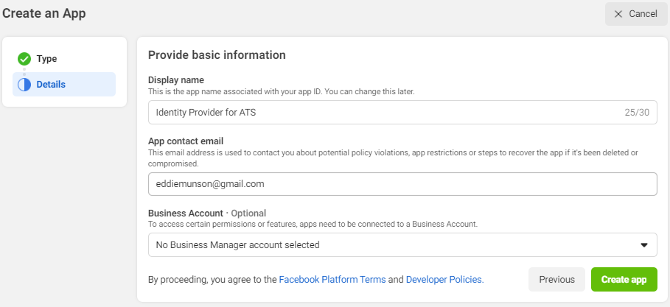Click the Provide basic information heading
The image size is (670, 307).
pos(217,55)
